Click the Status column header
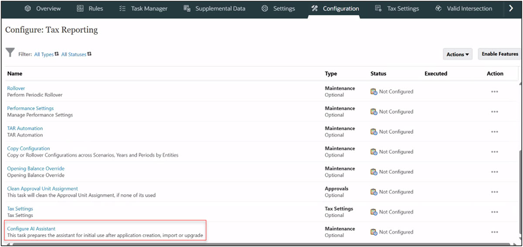 point(378,74)
